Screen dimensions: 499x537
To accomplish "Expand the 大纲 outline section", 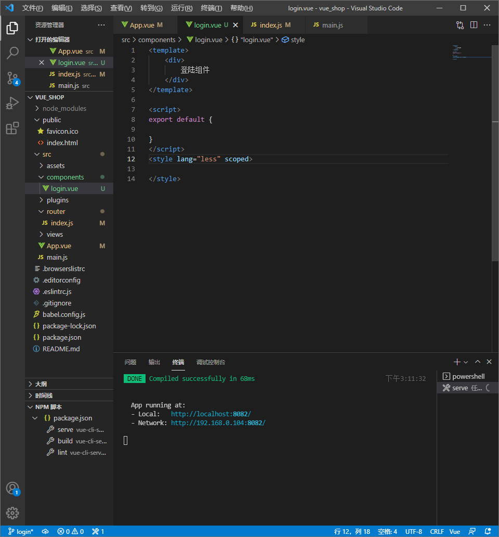I will click(x=69, y=384).
